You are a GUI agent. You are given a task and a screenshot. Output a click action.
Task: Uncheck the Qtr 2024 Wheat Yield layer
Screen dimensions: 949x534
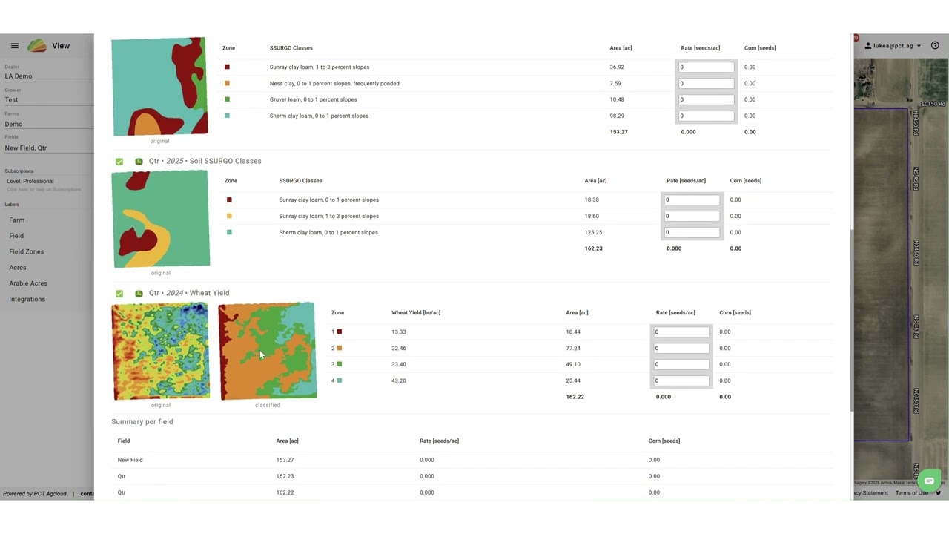(x=119, y=293)
